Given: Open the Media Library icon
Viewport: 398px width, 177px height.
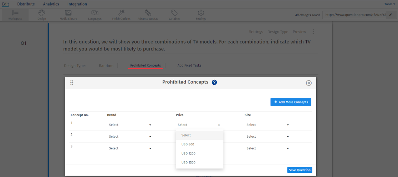Looking at the screenshot, I should (68, 13).
